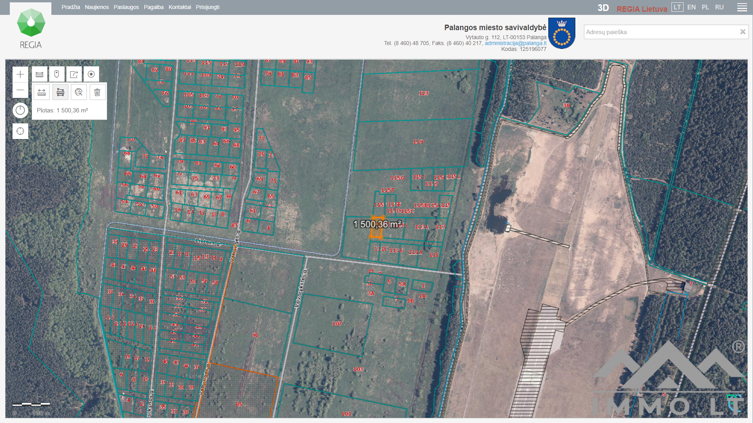This screenshot has height=423, width=753.
Task: Open the hamburger menu
Action: pyautogui.click(x=742, y=7)
